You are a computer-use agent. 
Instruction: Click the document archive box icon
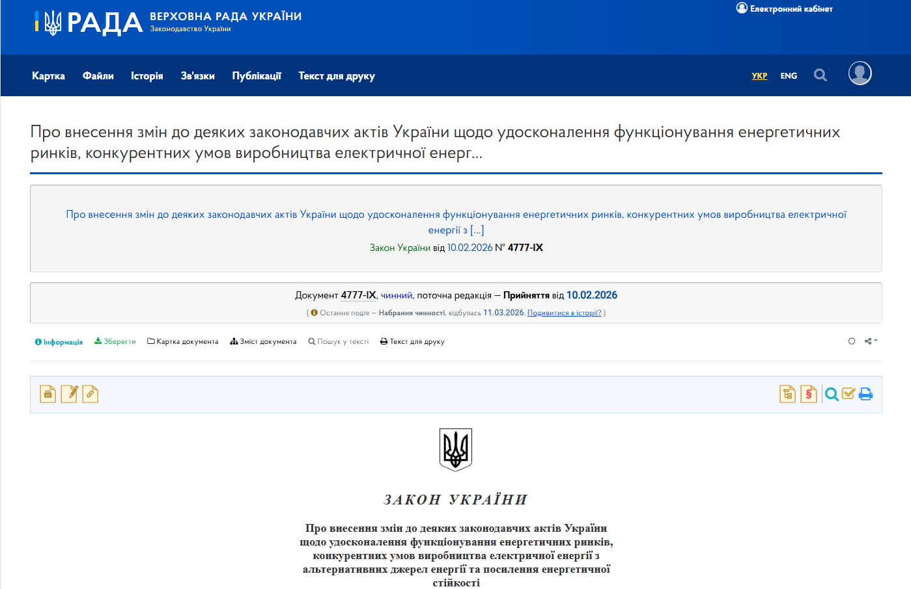coord(48,394)
